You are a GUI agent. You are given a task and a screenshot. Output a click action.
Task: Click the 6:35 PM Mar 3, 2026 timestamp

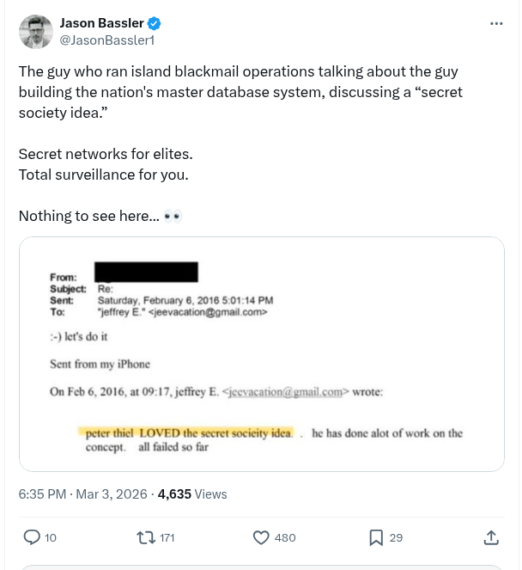pos(83,493)
